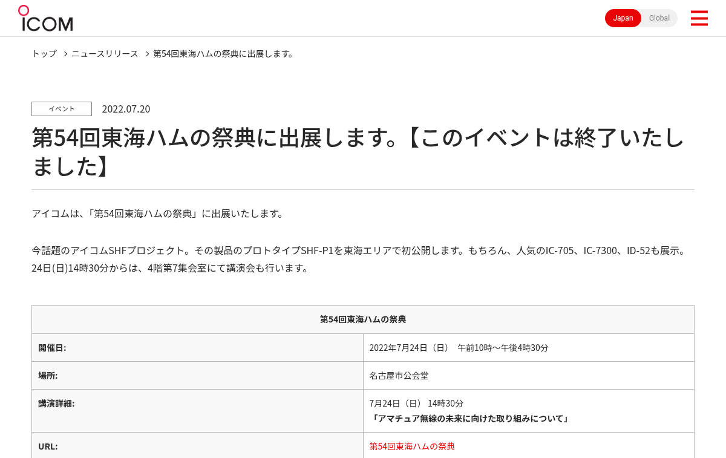
Task: Open the 第54回東海ハムの祭典 URL link
Action: [412, 446]
